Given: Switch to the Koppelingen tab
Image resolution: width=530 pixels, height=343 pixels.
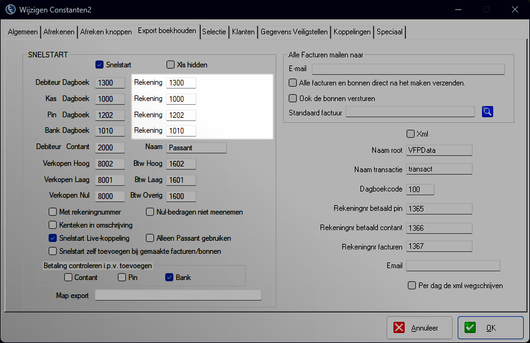Looking at the screenshot, I should coord(352,32).
